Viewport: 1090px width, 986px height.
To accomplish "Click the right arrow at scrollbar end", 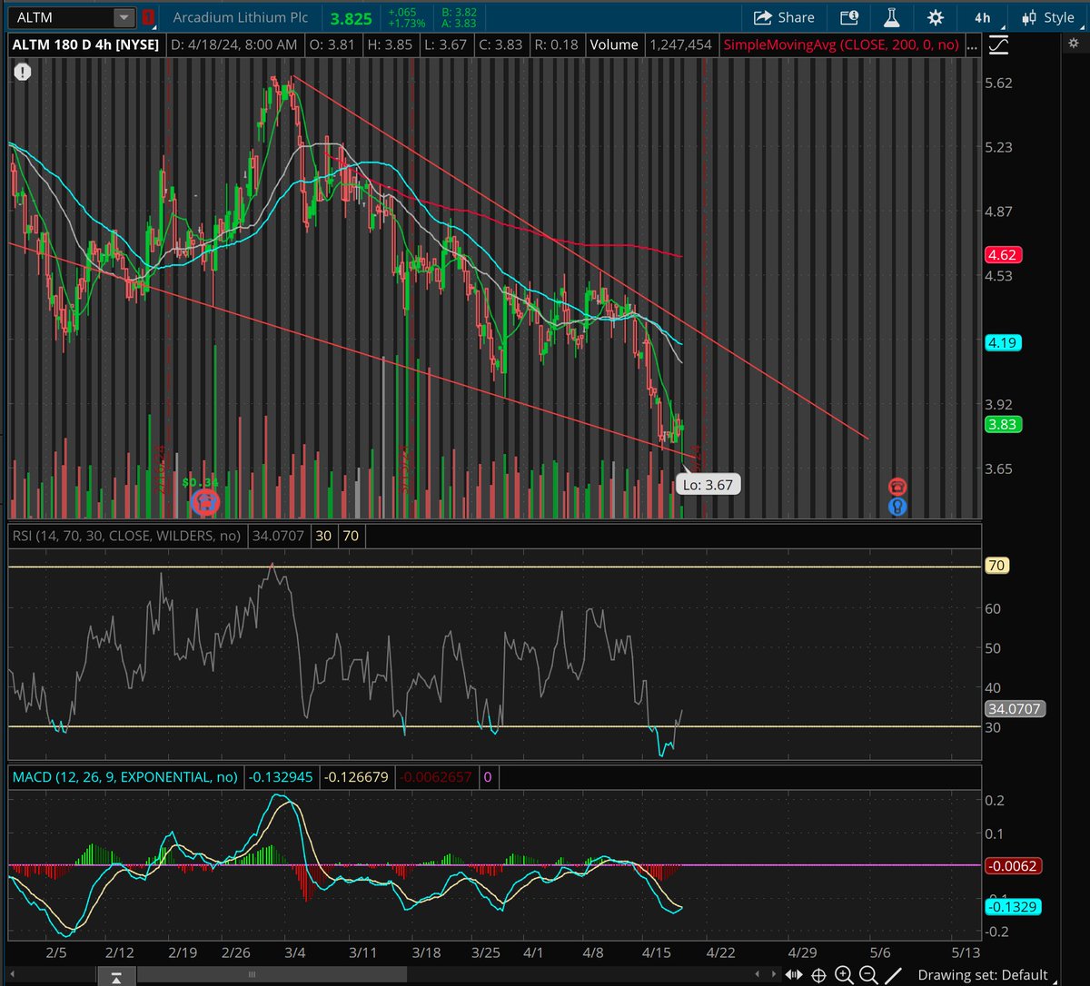I will pyautogui.click(x=775, y=976).
